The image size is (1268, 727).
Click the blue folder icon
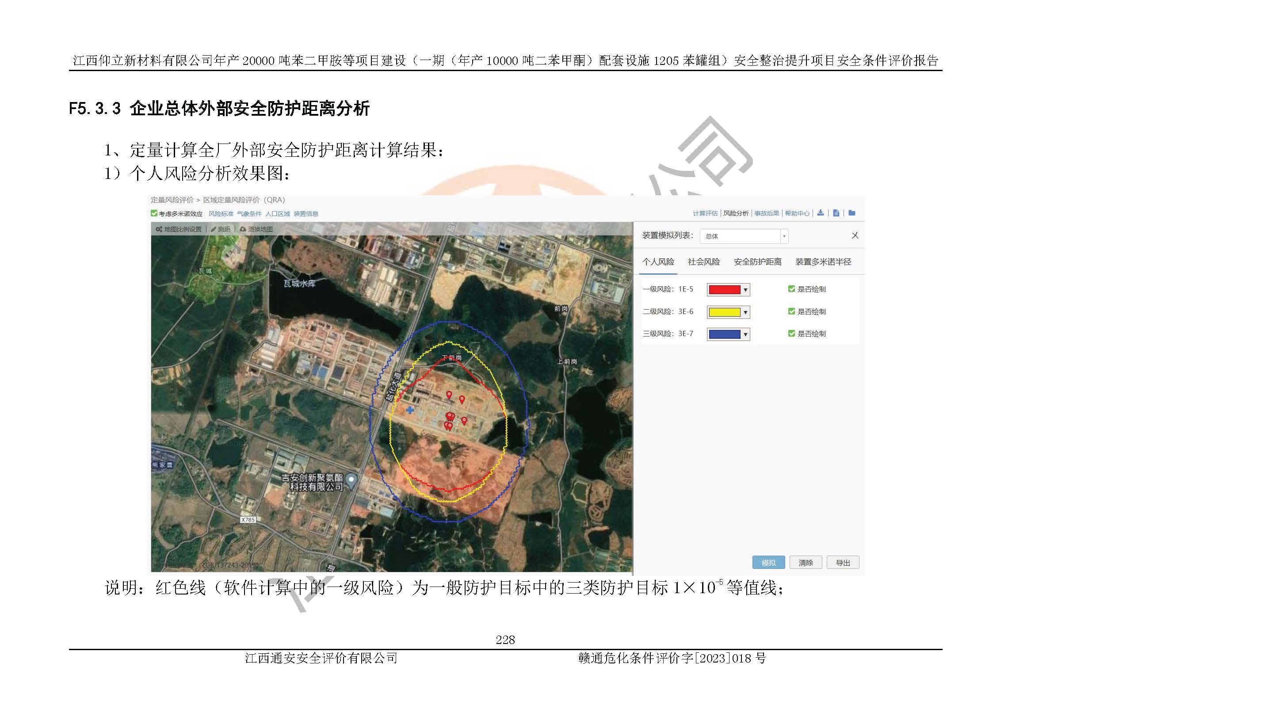click(x=852, y=213)
